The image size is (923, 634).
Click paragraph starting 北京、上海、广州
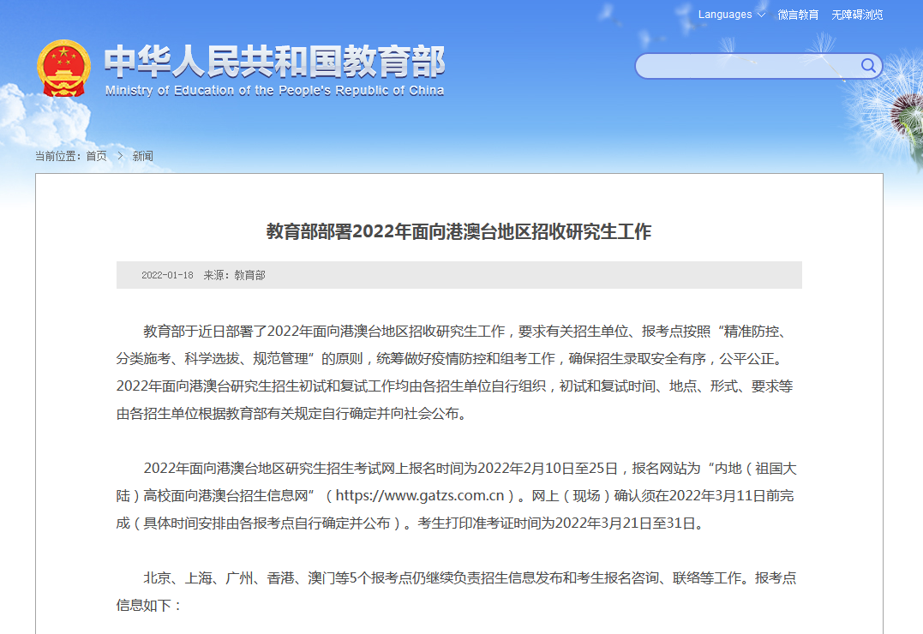tap(456, 592)
